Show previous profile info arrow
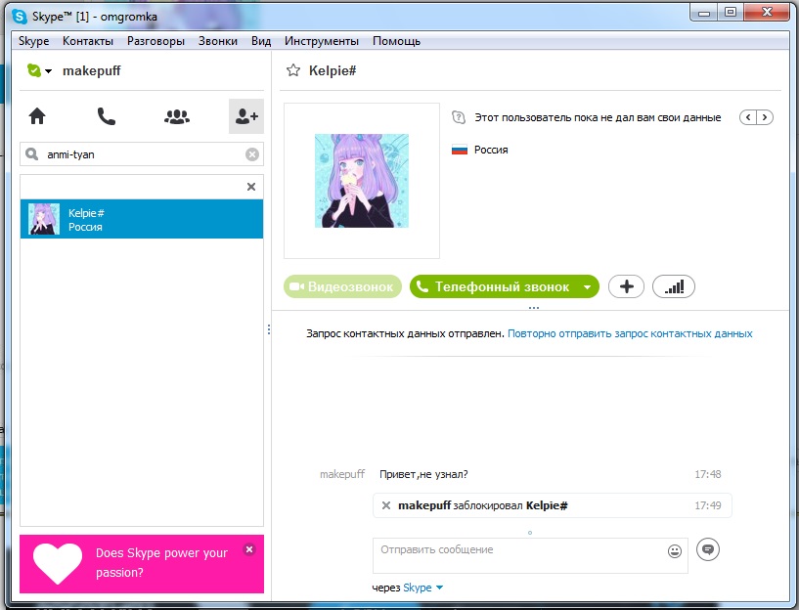 748,117
